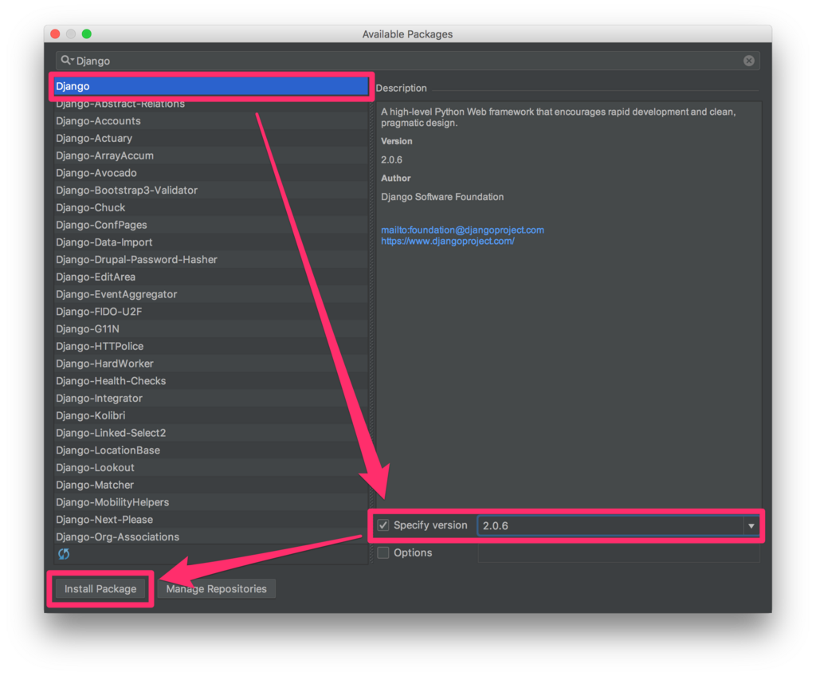Click the Django Software Foundation author text
The image size is (816, 676).
pos(442,197)
